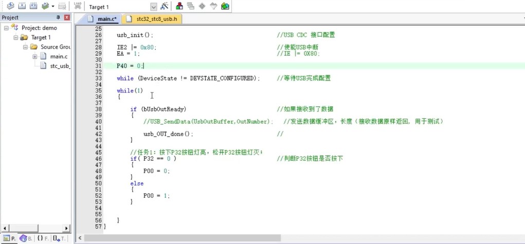
Task: Open the Batch Build dropdown arrow
Action: click(x=53, y=6)
